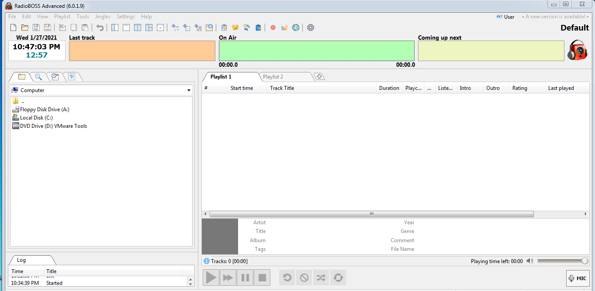Toggle the circle-slash stop-after-track button
The height and width of the screenshot is (291, 595).
click(x=304, y=277)
